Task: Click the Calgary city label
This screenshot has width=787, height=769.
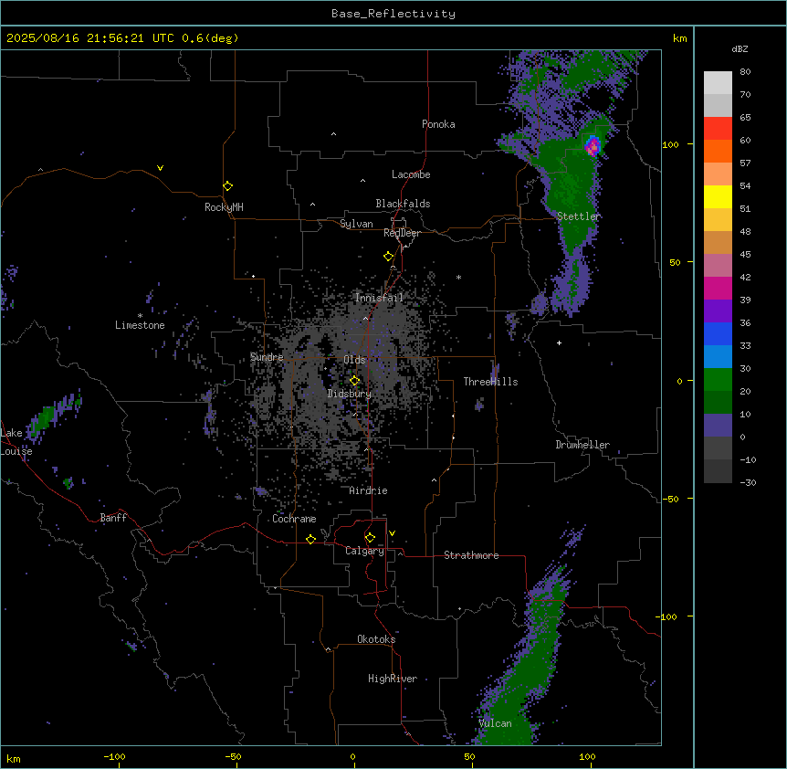Action: coord(365,551)
